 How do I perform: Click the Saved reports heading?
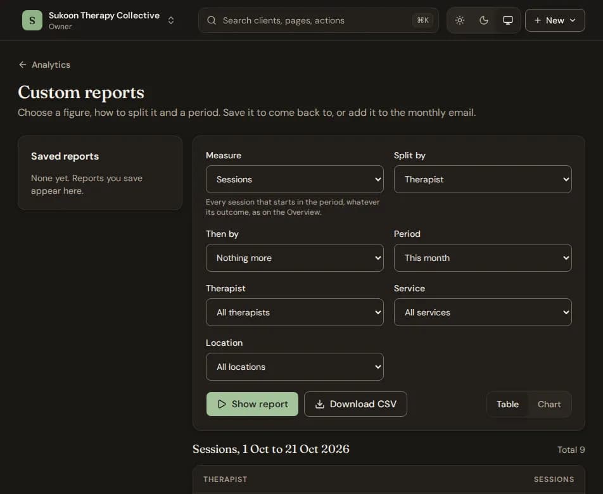coord(65,156)
